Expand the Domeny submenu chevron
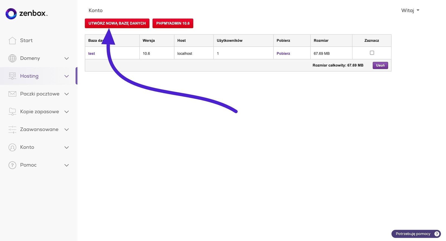446x241 pixels. [67, 58]
